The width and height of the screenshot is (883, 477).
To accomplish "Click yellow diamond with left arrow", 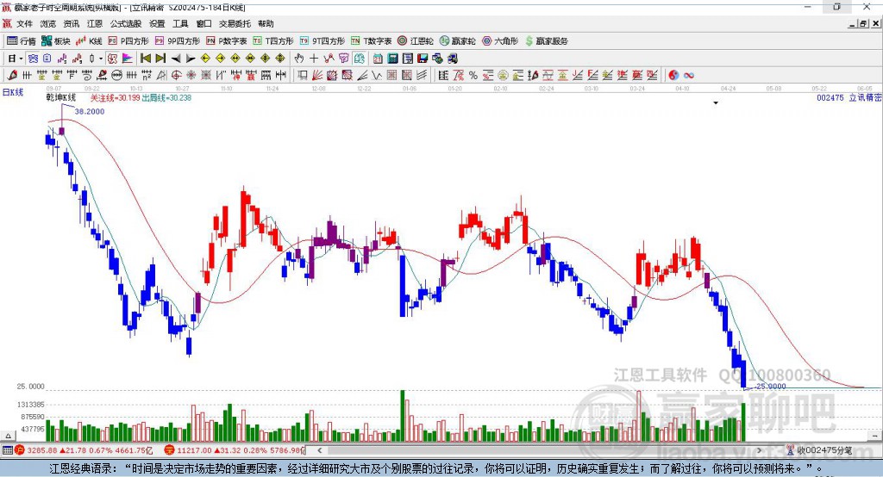I will (x=205, y=59).
